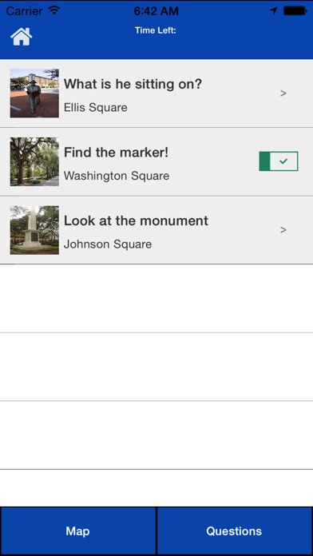Tap the Carrier label in the status bar

point(26,11)
